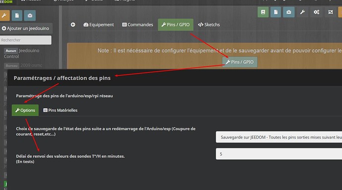Image resolution: width=342 pixels, height=190 pixels.
Task: Go back using the circled left arrow
Action: coord(73,25)
